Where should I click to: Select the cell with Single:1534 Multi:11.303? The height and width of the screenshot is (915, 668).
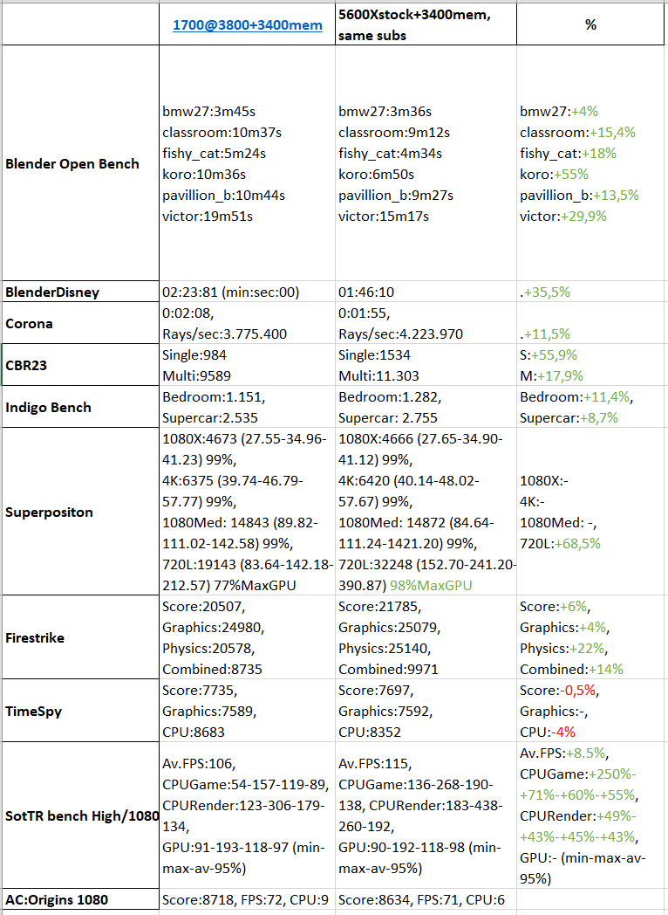(426, 365)
